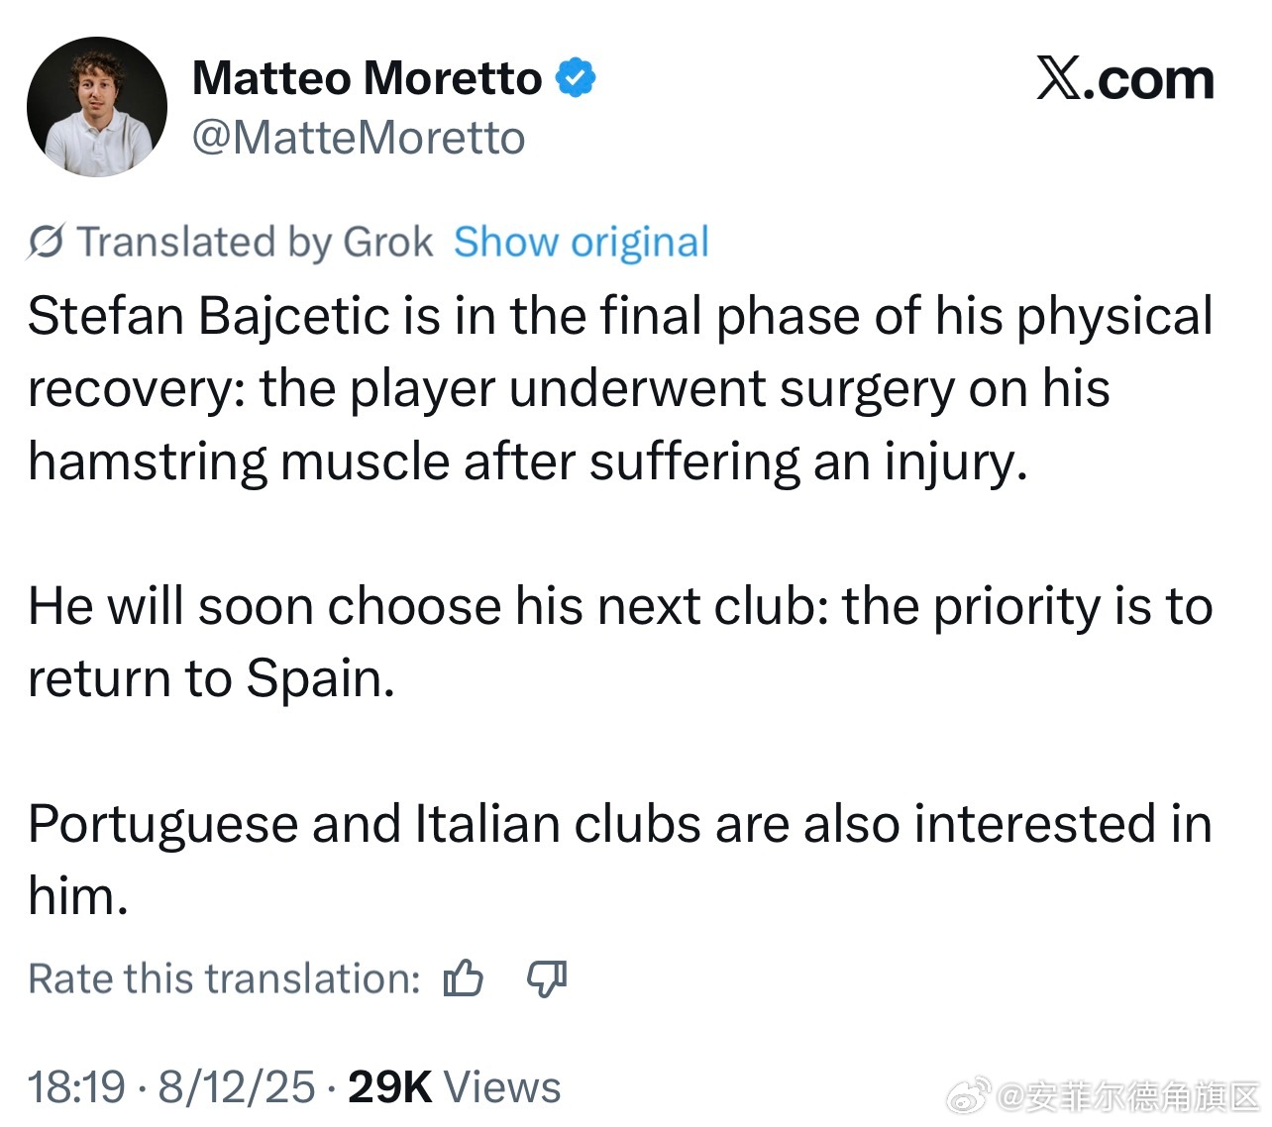Click the 18:19 post time
Image resolution: width=1272 pixels, height=1127 pixels.
[76, 1086]
